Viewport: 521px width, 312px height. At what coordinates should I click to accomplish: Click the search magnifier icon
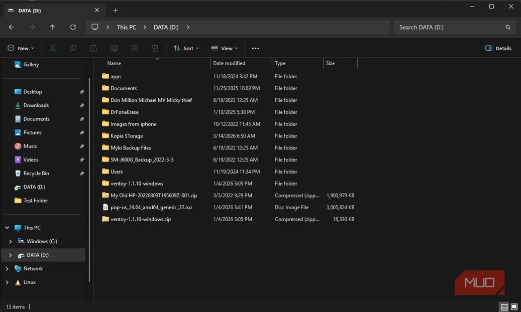[x=508, y=27]
